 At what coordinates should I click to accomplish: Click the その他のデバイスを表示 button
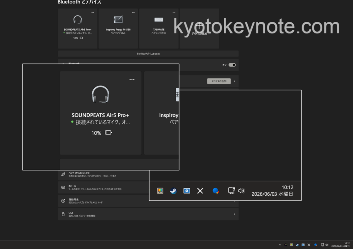pos(148,54)
